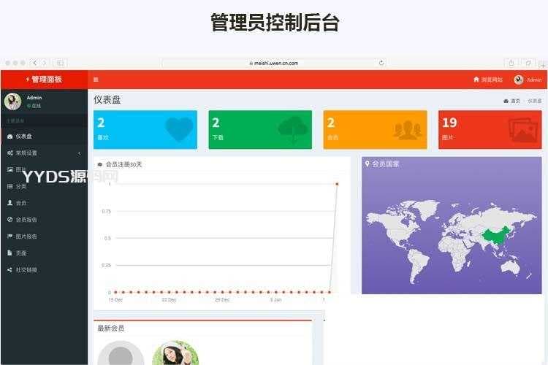Click the cloud download icon on green card
The width and height of the screenshot is (548, 365).
(293, 129)
